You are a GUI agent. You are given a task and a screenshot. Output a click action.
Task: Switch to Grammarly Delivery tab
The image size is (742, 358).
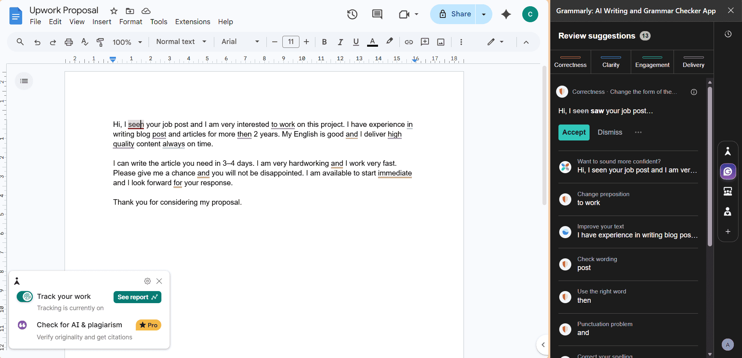point(693,62)
